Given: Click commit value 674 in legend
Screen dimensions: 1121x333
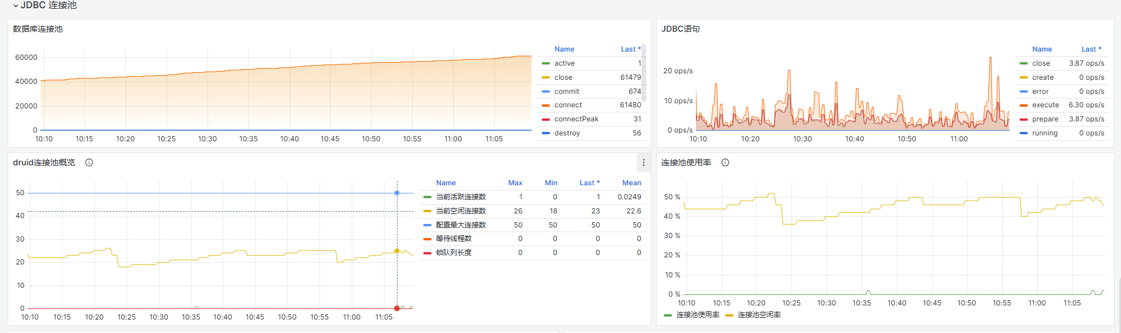Looking at the screenshot, I should point(635,91).
